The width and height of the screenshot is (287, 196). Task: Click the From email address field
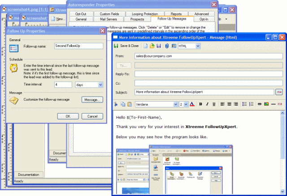tap(209, 56)
